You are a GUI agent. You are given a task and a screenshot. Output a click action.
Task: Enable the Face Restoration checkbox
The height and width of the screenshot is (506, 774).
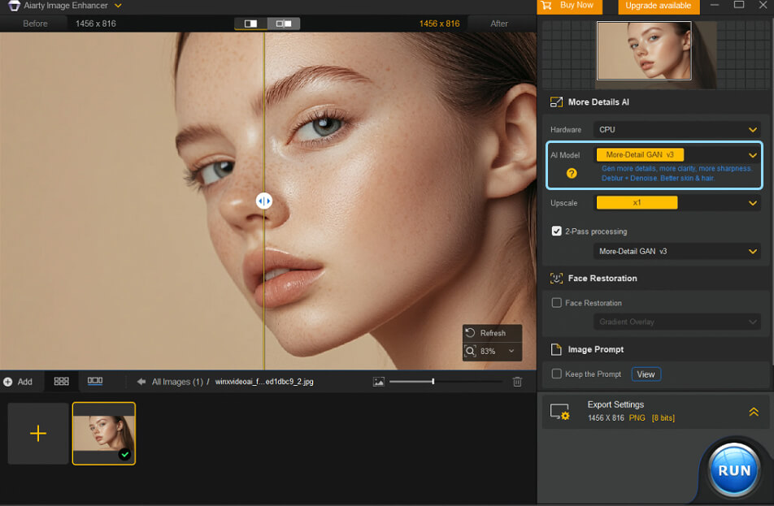[x=557, y=302]
